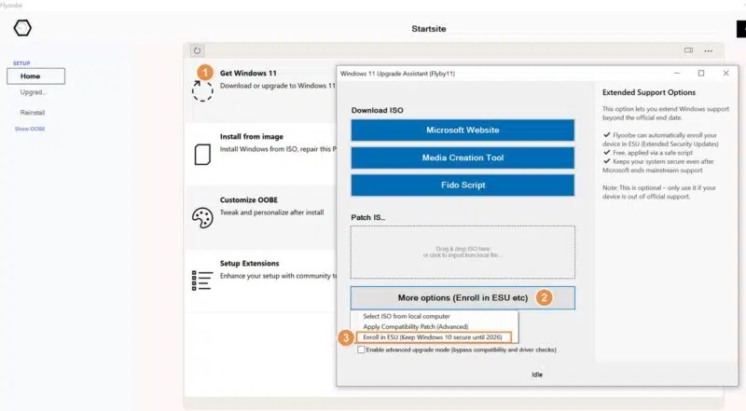
Task: Click the Patch IS.. section label
Action: pos(368,217)
